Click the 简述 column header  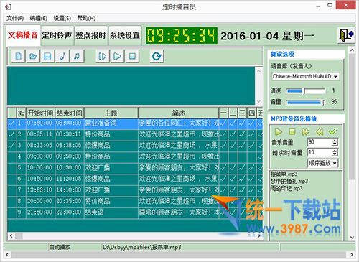click(x=179, y=113)
